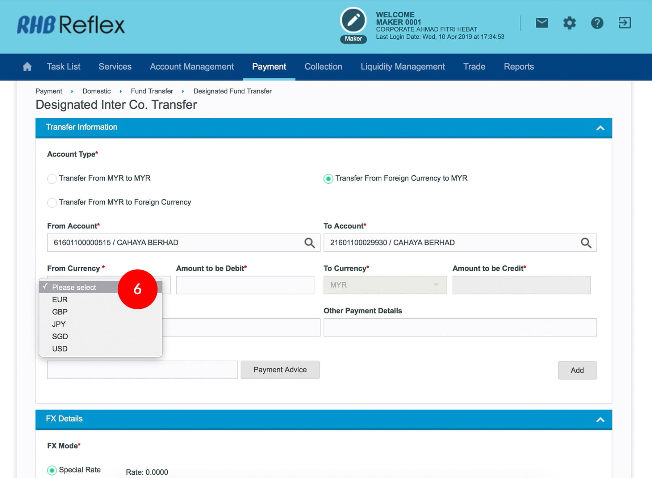Select Transfer From MYR to Foreign Currency
Viewport: 652px width, 478px height.
click(x=52, y=202)
